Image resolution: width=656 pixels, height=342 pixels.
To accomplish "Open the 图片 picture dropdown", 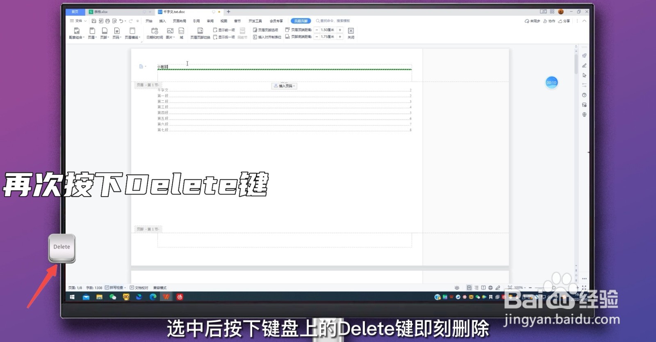I will point(170,33).
